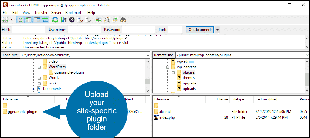Viewport: 310px width, 138px height.
Task: Select the upgrade remote folder
Action: pos(190,83)
